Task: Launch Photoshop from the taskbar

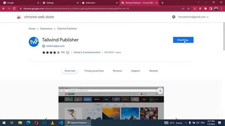Action: tap(44, 123)
